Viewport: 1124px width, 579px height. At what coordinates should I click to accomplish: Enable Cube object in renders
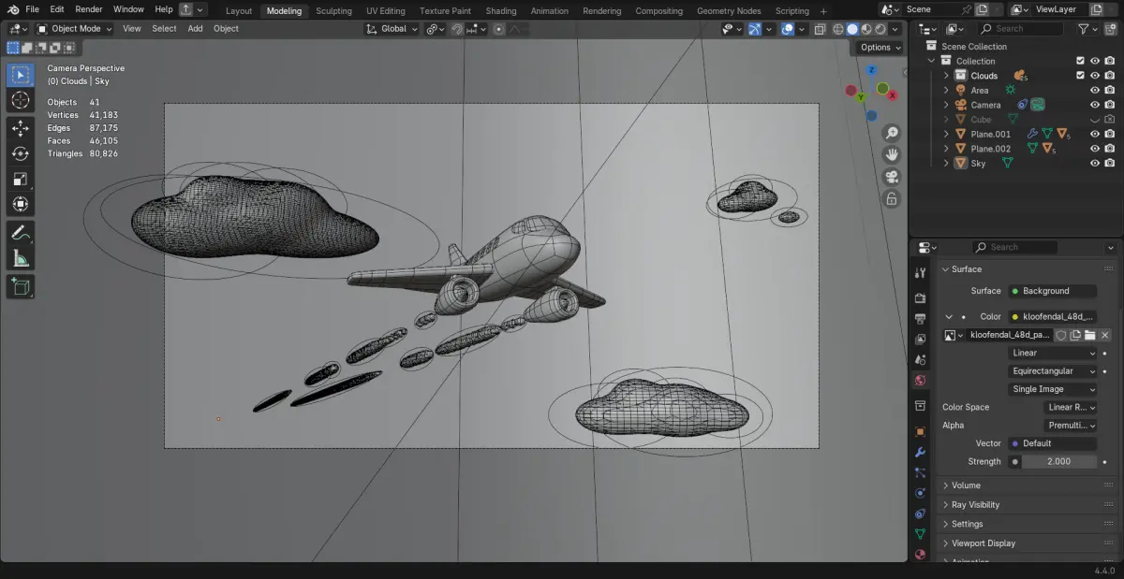pyautogui.click(x=1110, y=120)
